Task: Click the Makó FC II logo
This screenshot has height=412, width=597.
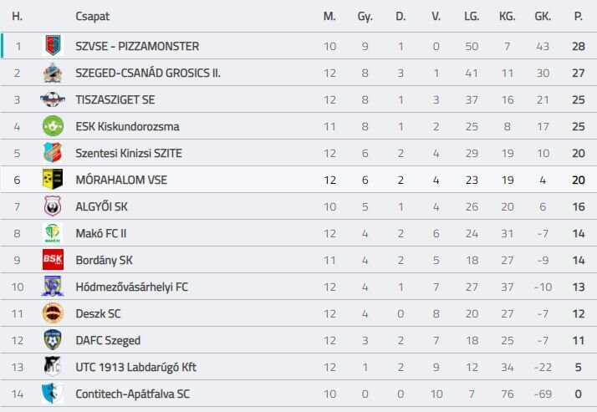Action: 53,233
